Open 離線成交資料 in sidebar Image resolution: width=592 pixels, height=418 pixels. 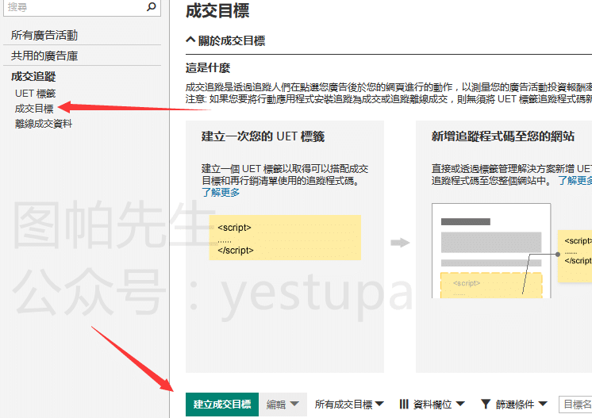pos(44,124)
